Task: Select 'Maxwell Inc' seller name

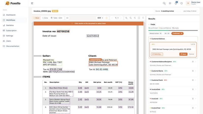Action: pyautogui.click(x=48, y=60)
